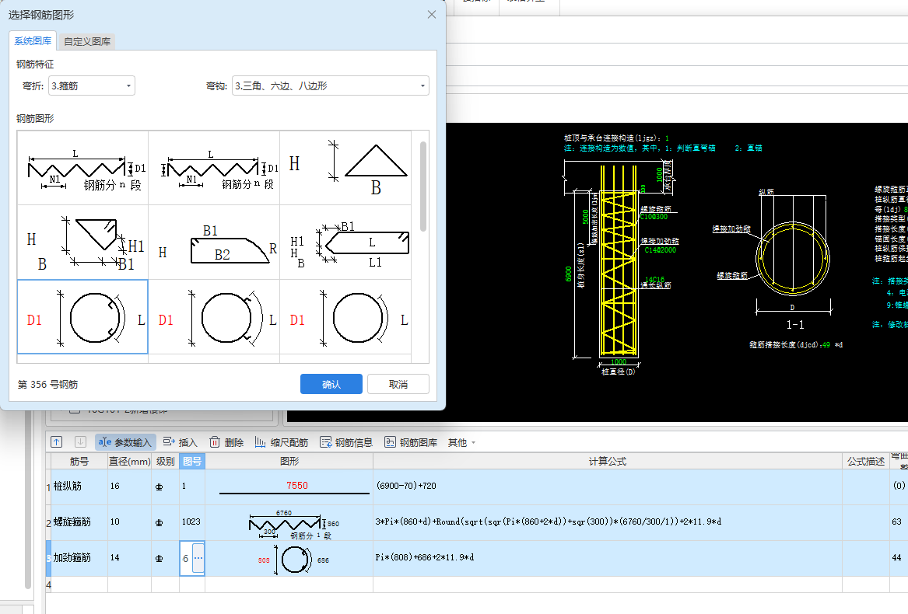Image resolution: width=908 pixels, height=614 pixels.
Task: Open the 弯钩 dropdown showing 三角、六边、八边形
Action: tap(330, 85)
